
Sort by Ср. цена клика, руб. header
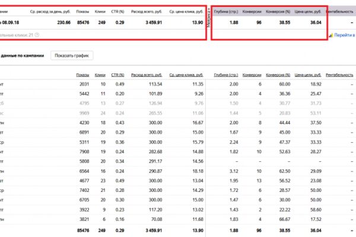pos(186,75)
